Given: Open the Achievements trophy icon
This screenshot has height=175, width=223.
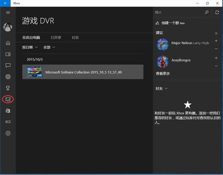Looking at the screenshot, I should coord(8,88).
